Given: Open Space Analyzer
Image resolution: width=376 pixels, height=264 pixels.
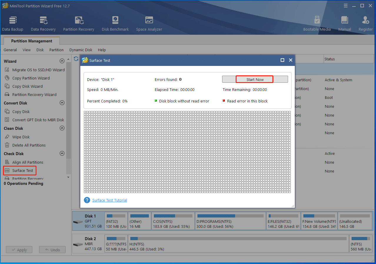Looking at the screenshot, I should coord(149,24).
